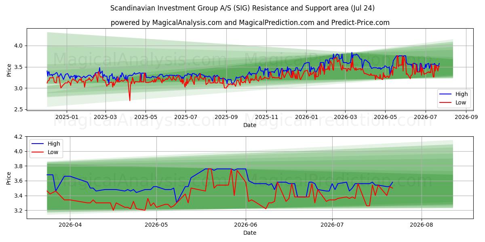The height and width of the screenshot is (242, 485).
Task: Click the 2026-09 tick label
Action: (x=466, y=117)
